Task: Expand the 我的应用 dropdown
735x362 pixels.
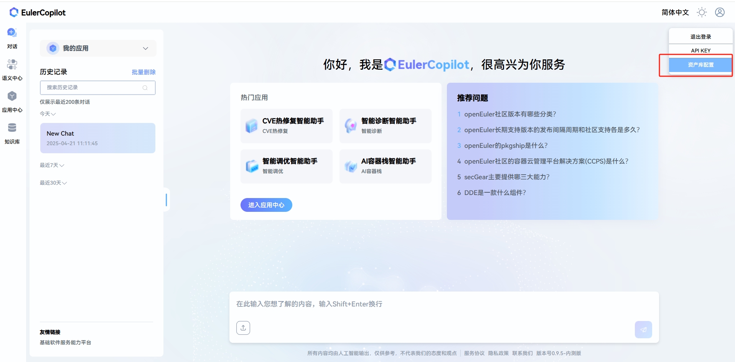Action: point(145,48)
